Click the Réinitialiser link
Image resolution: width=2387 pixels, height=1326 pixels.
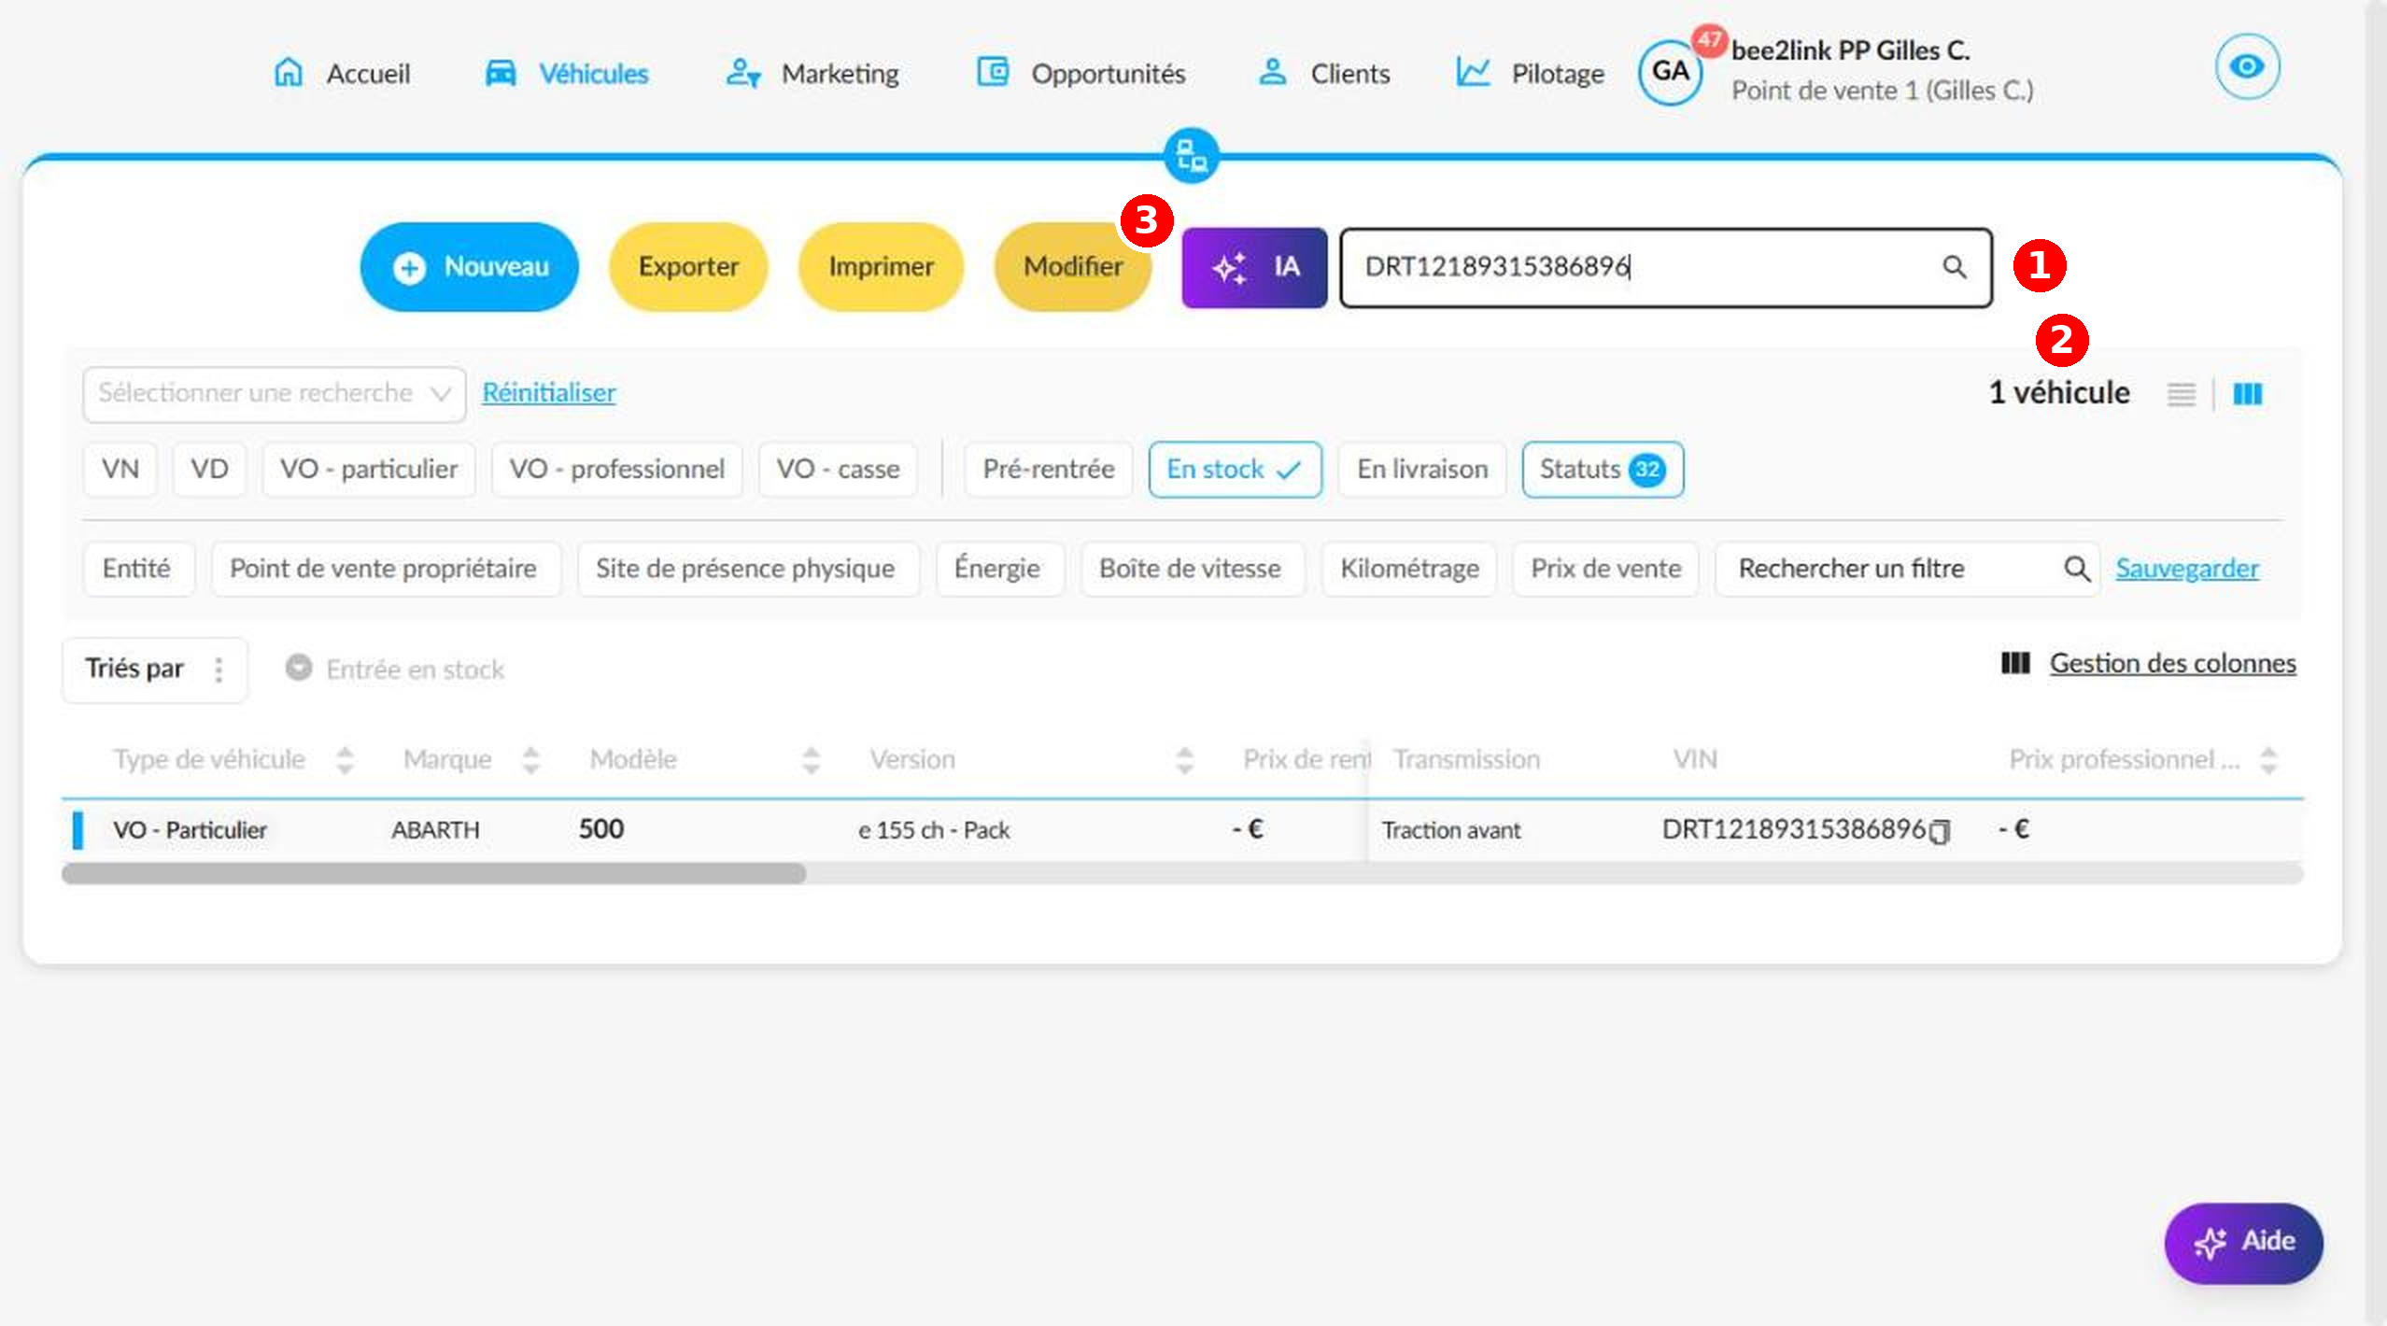(549, 393)
